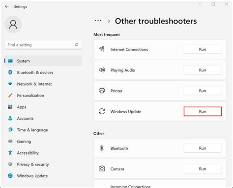Run the Bluetooth troubleshooter

tap(203, 148)
